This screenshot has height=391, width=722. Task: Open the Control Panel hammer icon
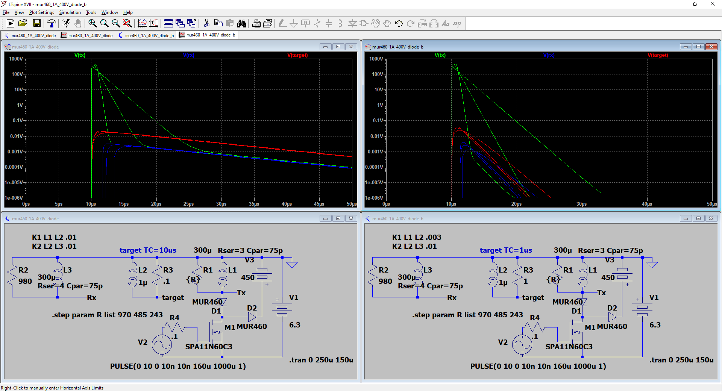(51, 24)
